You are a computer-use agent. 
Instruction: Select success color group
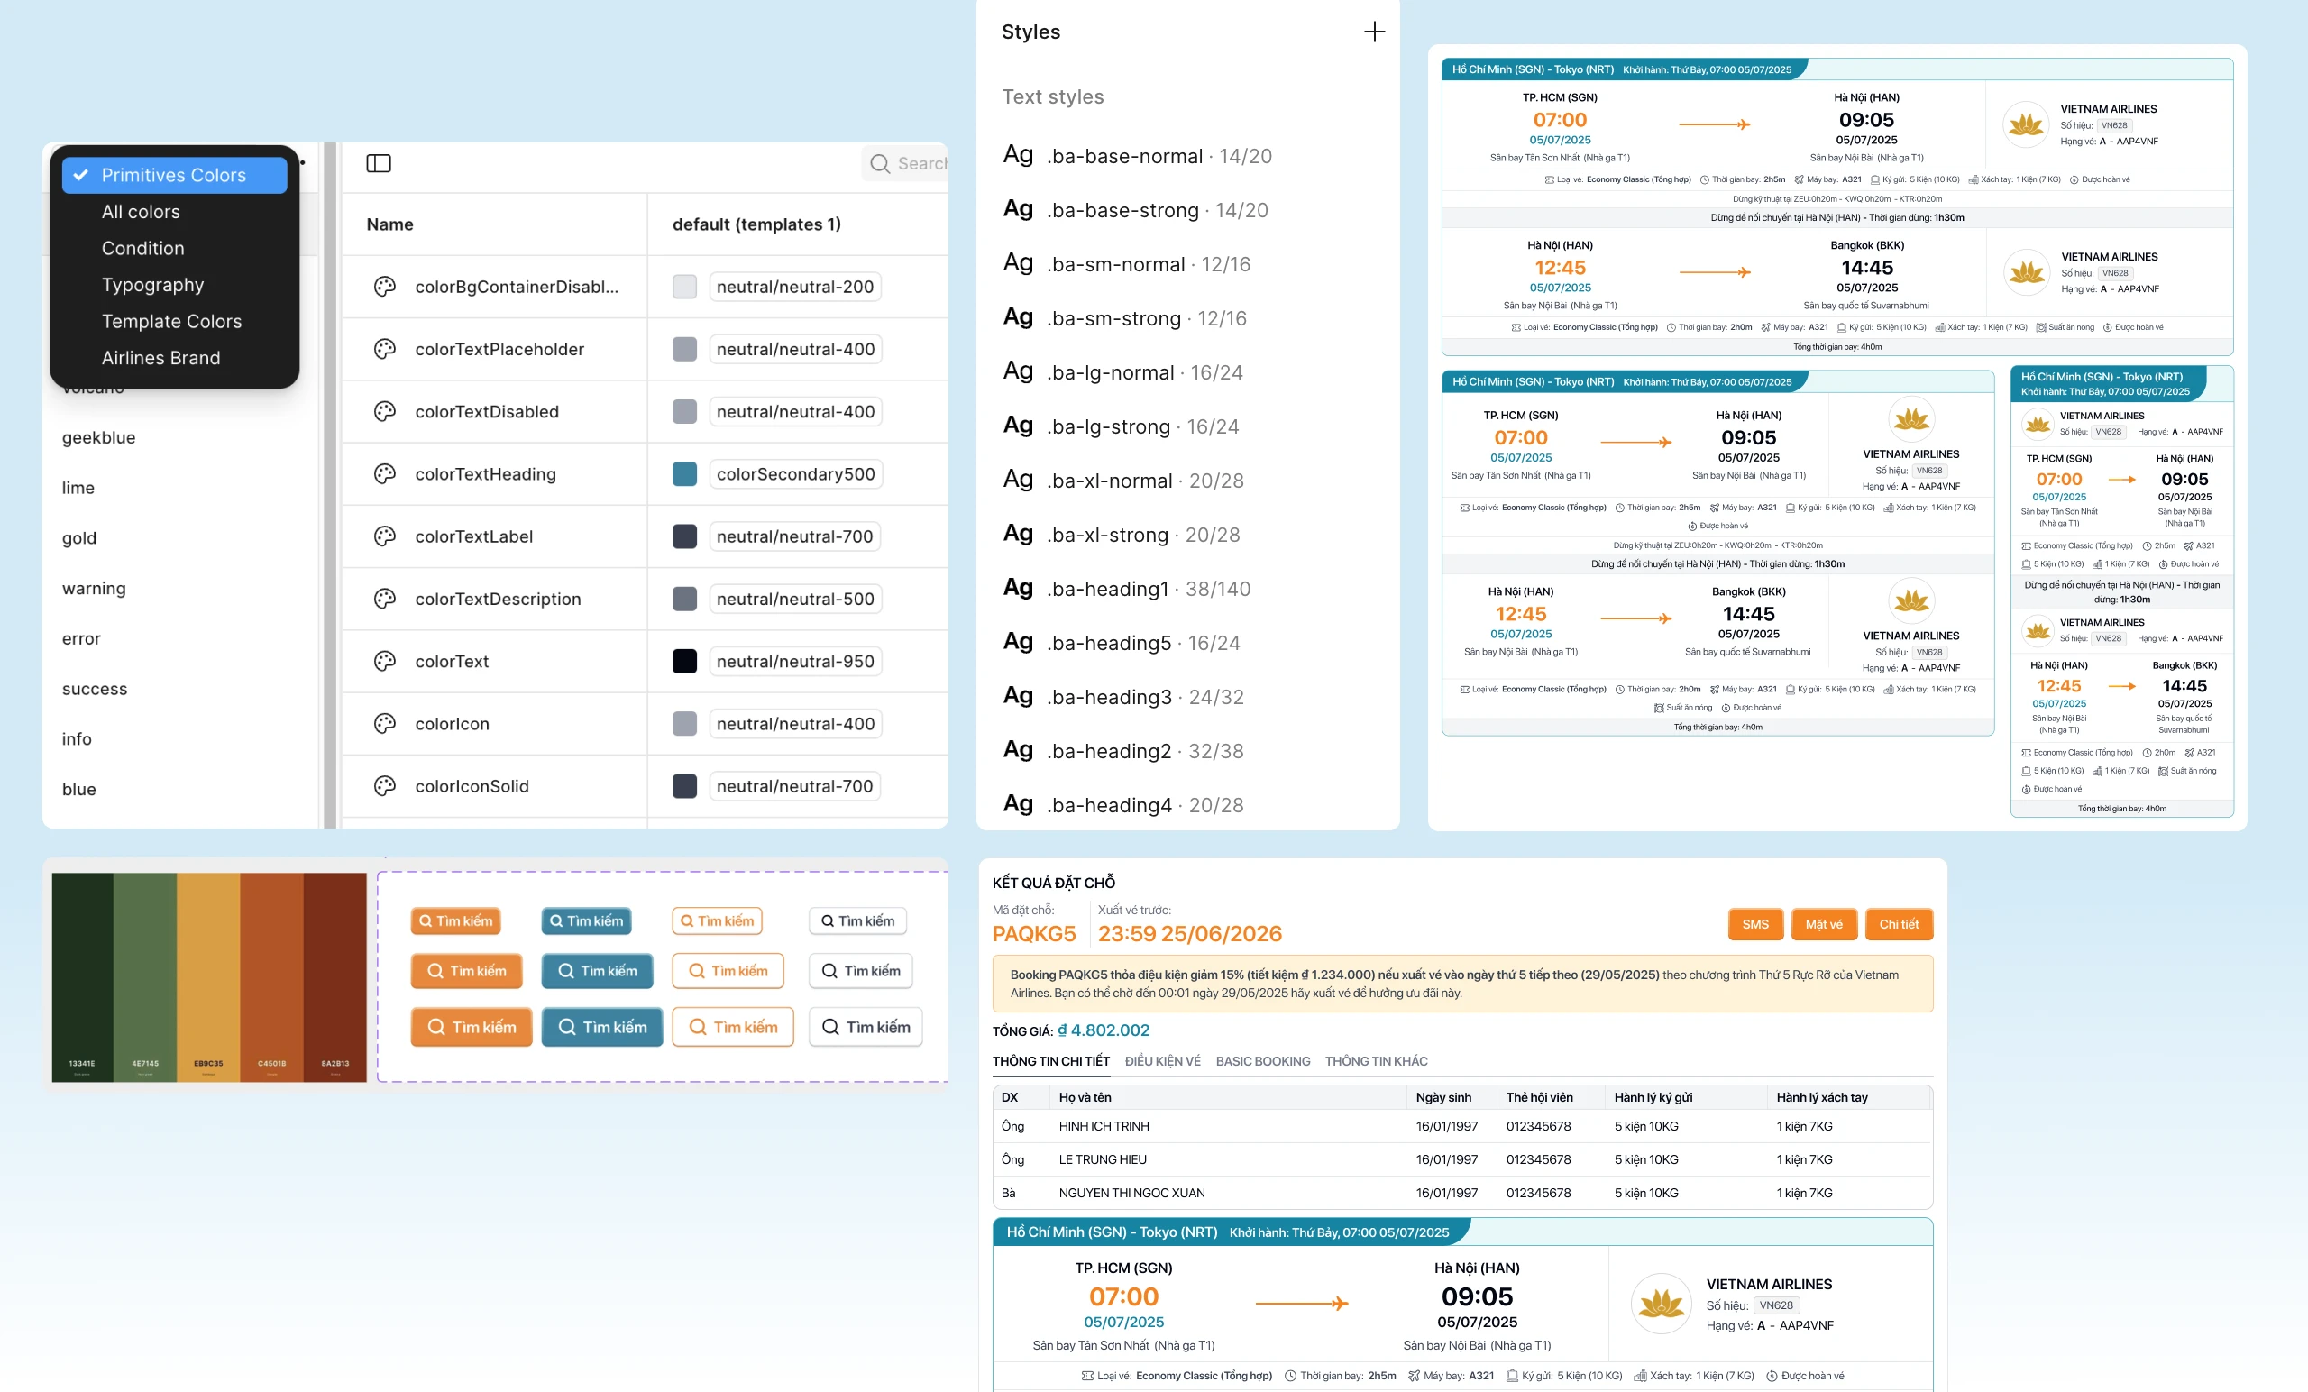95,689
